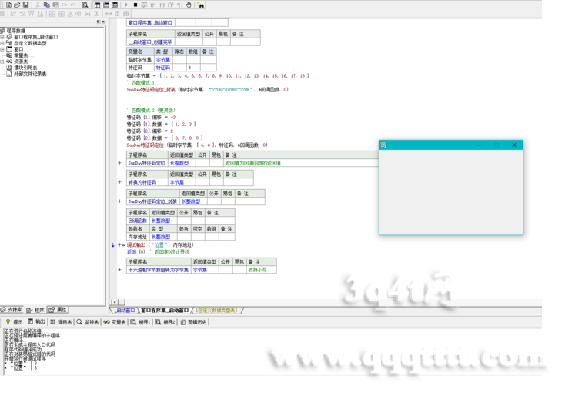Click the 字节集 type cell of 临时字节集
Screen dimensions: 565x399
(x=163, y=60)
